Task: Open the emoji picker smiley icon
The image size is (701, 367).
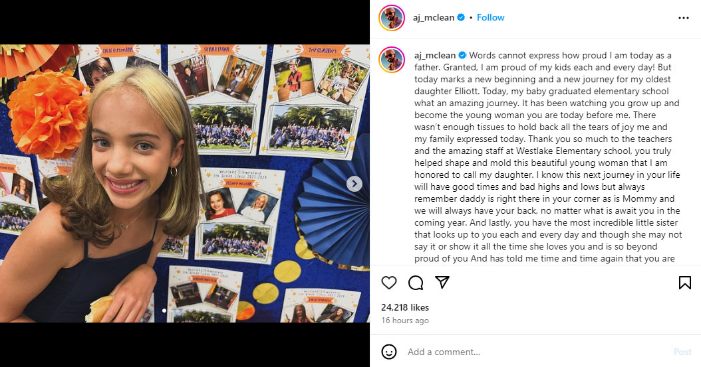Action: (389, 352)
